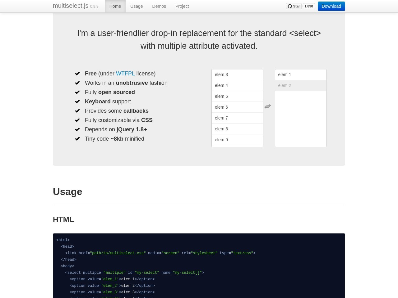Click checkmark icon beside customizable via CSS

click(77, 120)
